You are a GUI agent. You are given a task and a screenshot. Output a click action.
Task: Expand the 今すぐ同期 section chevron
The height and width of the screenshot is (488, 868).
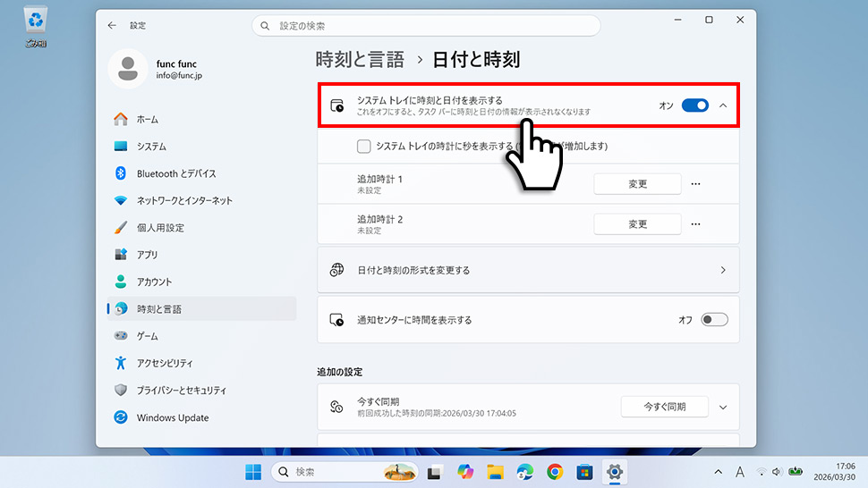coord(723,407)
